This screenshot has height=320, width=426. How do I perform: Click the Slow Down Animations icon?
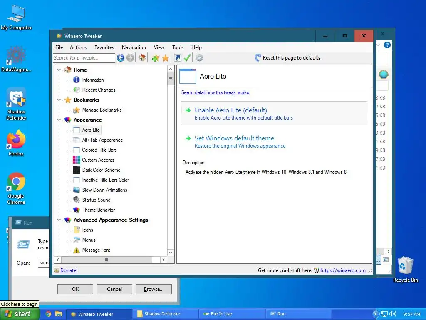click(77, 190)
